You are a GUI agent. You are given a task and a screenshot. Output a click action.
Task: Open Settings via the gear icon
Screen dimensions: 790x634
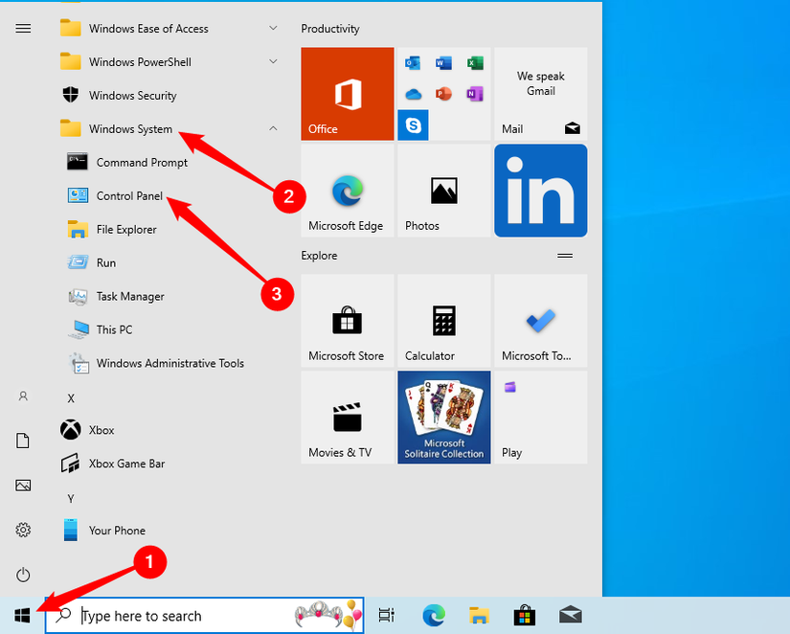pyautogui.click(x=22, y=530)
